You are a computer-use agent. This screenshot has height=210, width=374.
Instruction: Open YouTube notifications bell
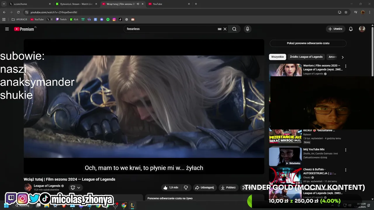(x=351, y=29)
